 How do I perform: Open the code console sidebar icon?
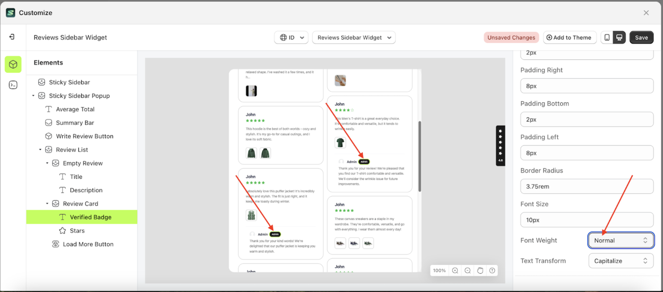click(x=13, y=85)
